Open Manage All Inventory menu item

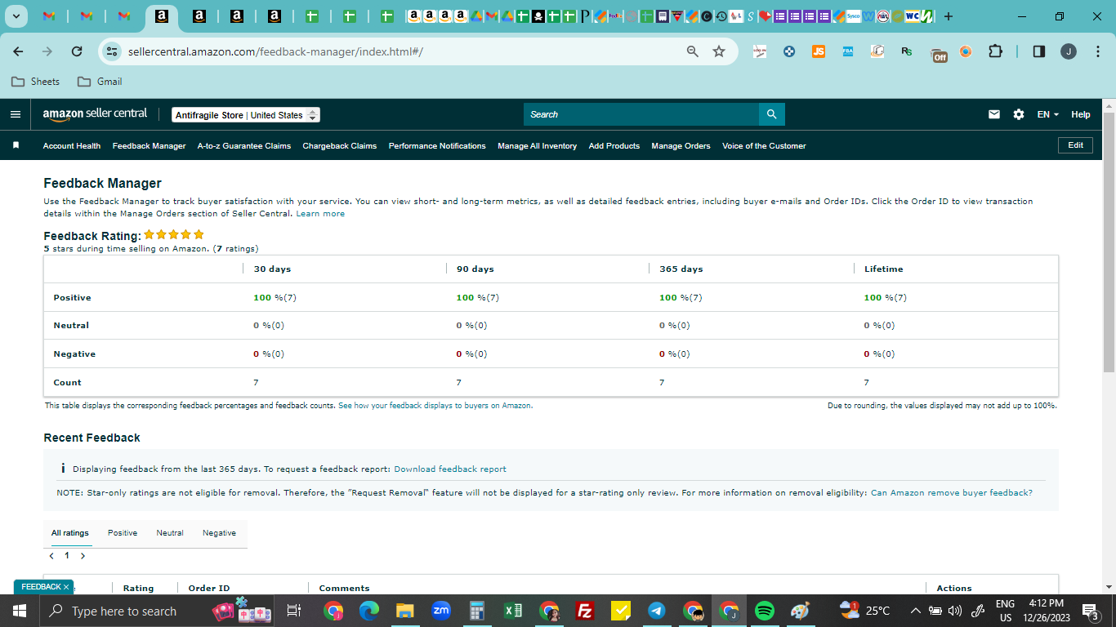[538, 145]
